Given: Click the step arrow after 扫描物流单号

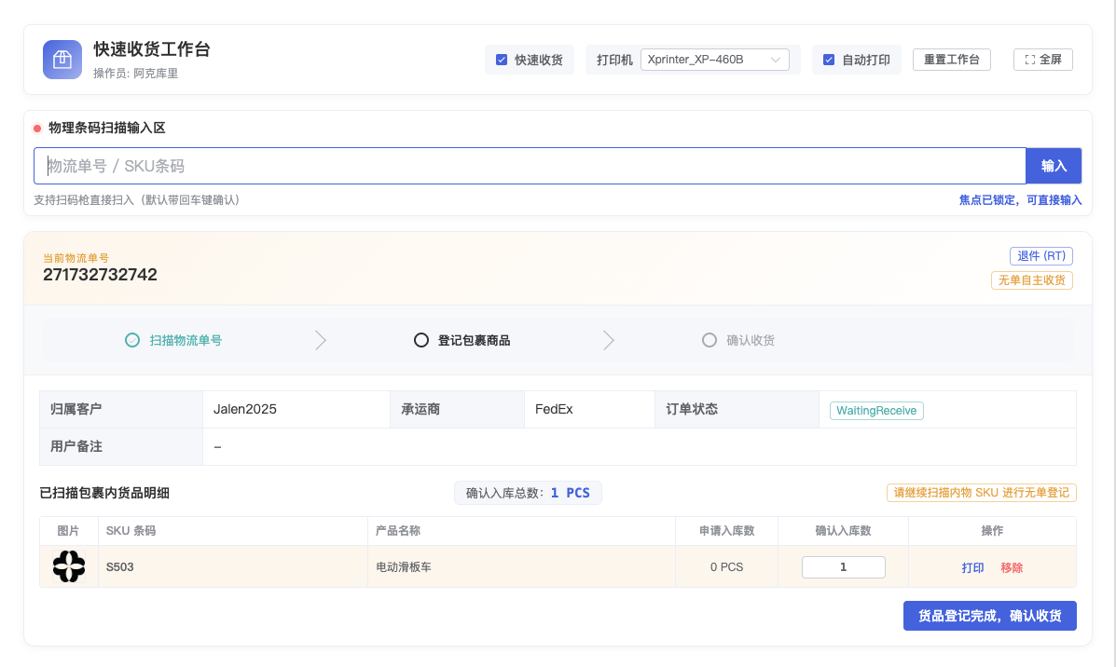Looking at the screenshot, I should 321,340.
